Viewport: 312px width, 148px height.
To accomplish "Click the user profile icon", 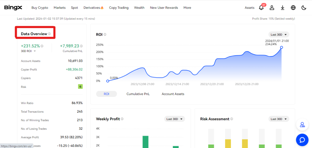I will 272,8.
